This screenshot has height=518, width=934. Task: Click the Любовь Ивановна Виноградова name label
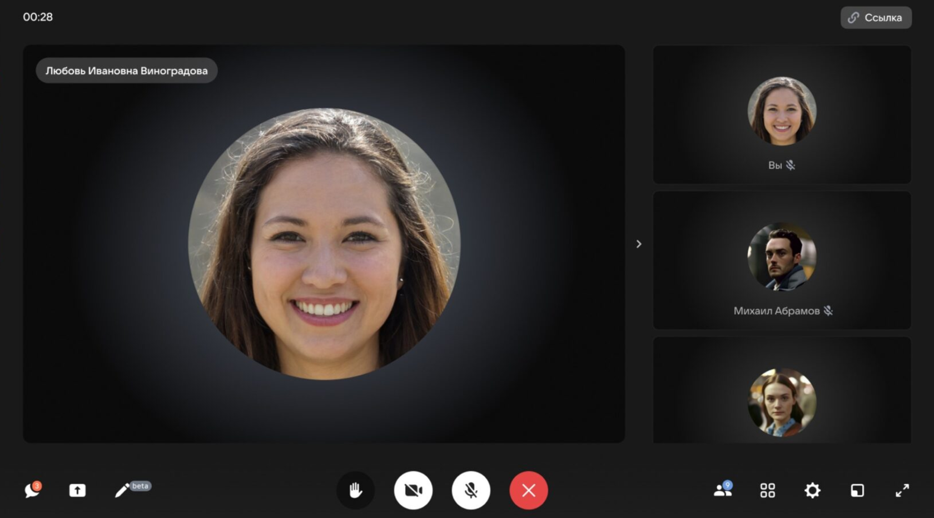coord(127,71)
